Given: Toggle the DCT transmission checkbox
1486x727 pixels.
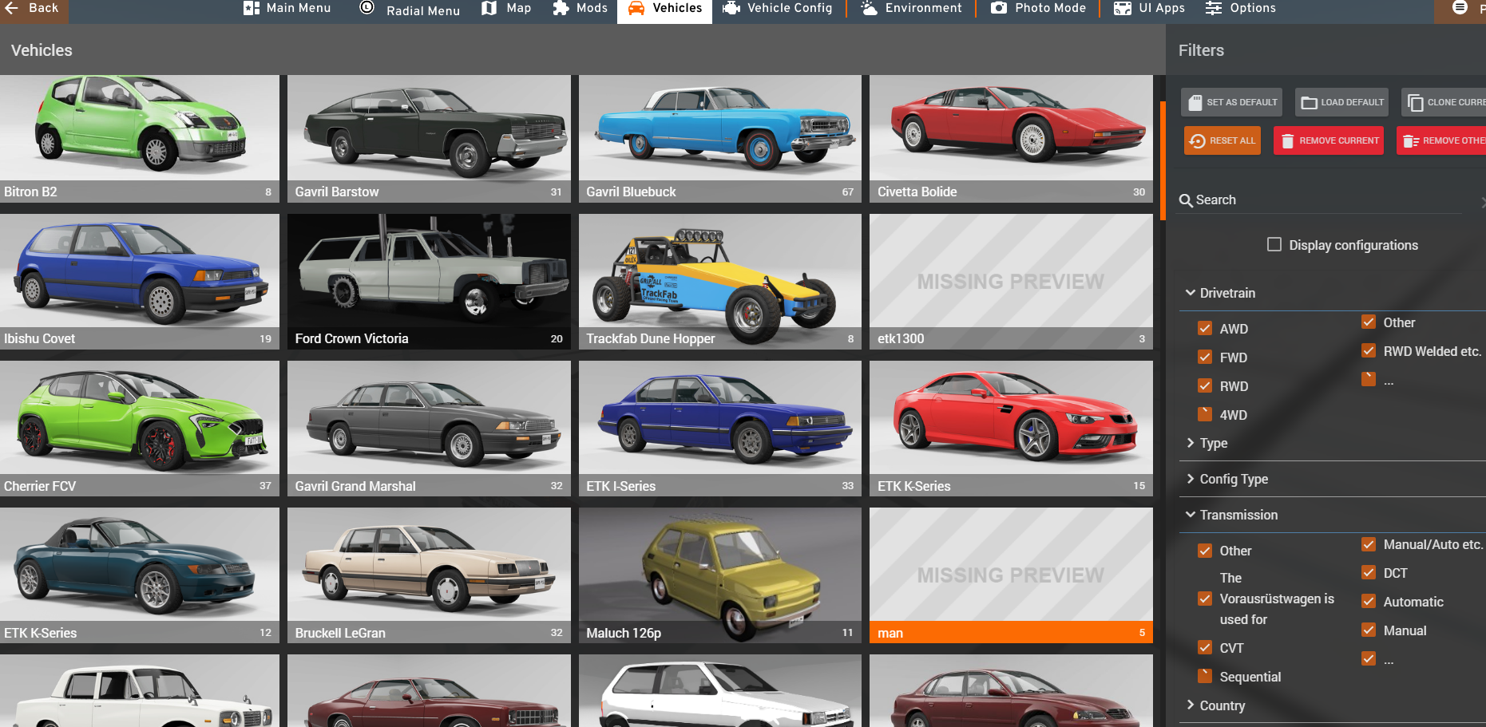Looking at the screenshot, I should coord(1369,572).
